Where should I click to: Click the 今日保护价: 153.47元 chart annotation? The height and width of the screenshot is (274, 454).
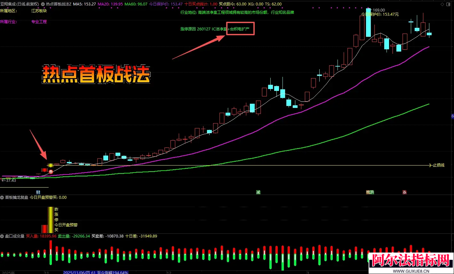coord(380,14)
